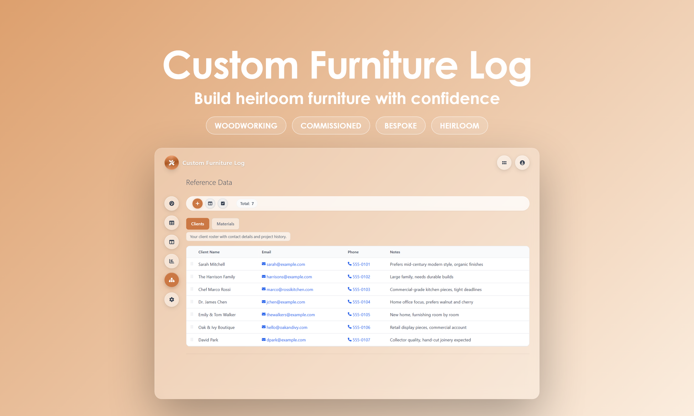Click note 'Collector quality, hand-cut joinery expected'

click(430, 340)
